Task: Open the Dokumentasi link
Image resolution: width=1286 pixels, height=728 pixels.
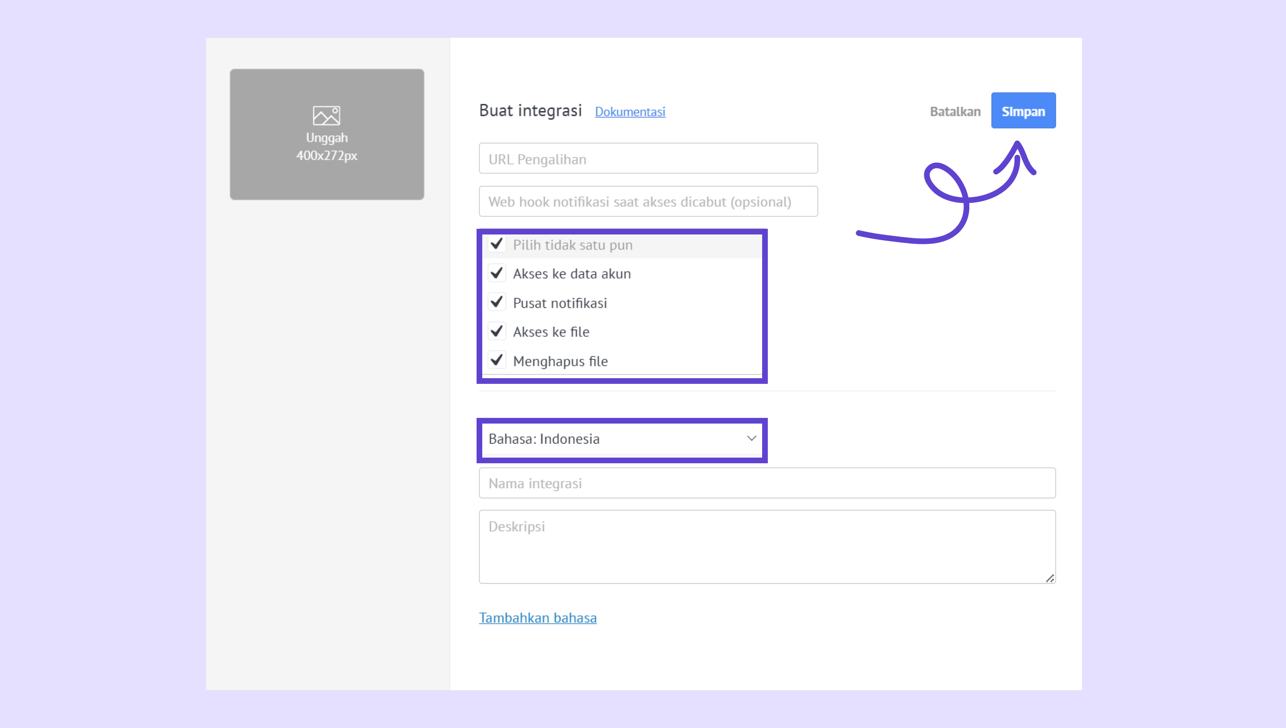Action: pos(629,112)
